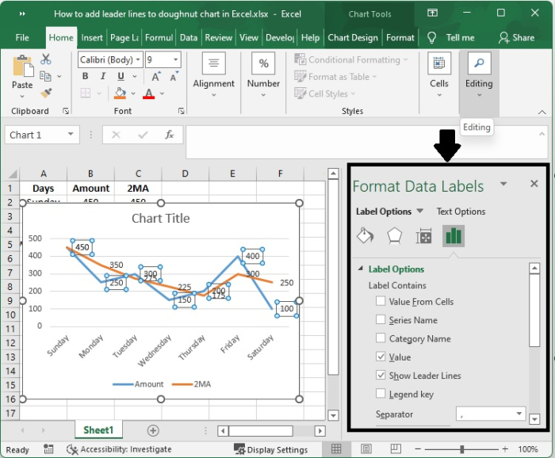
Task: Open the Borders icon
Action: tap(86, 93)
